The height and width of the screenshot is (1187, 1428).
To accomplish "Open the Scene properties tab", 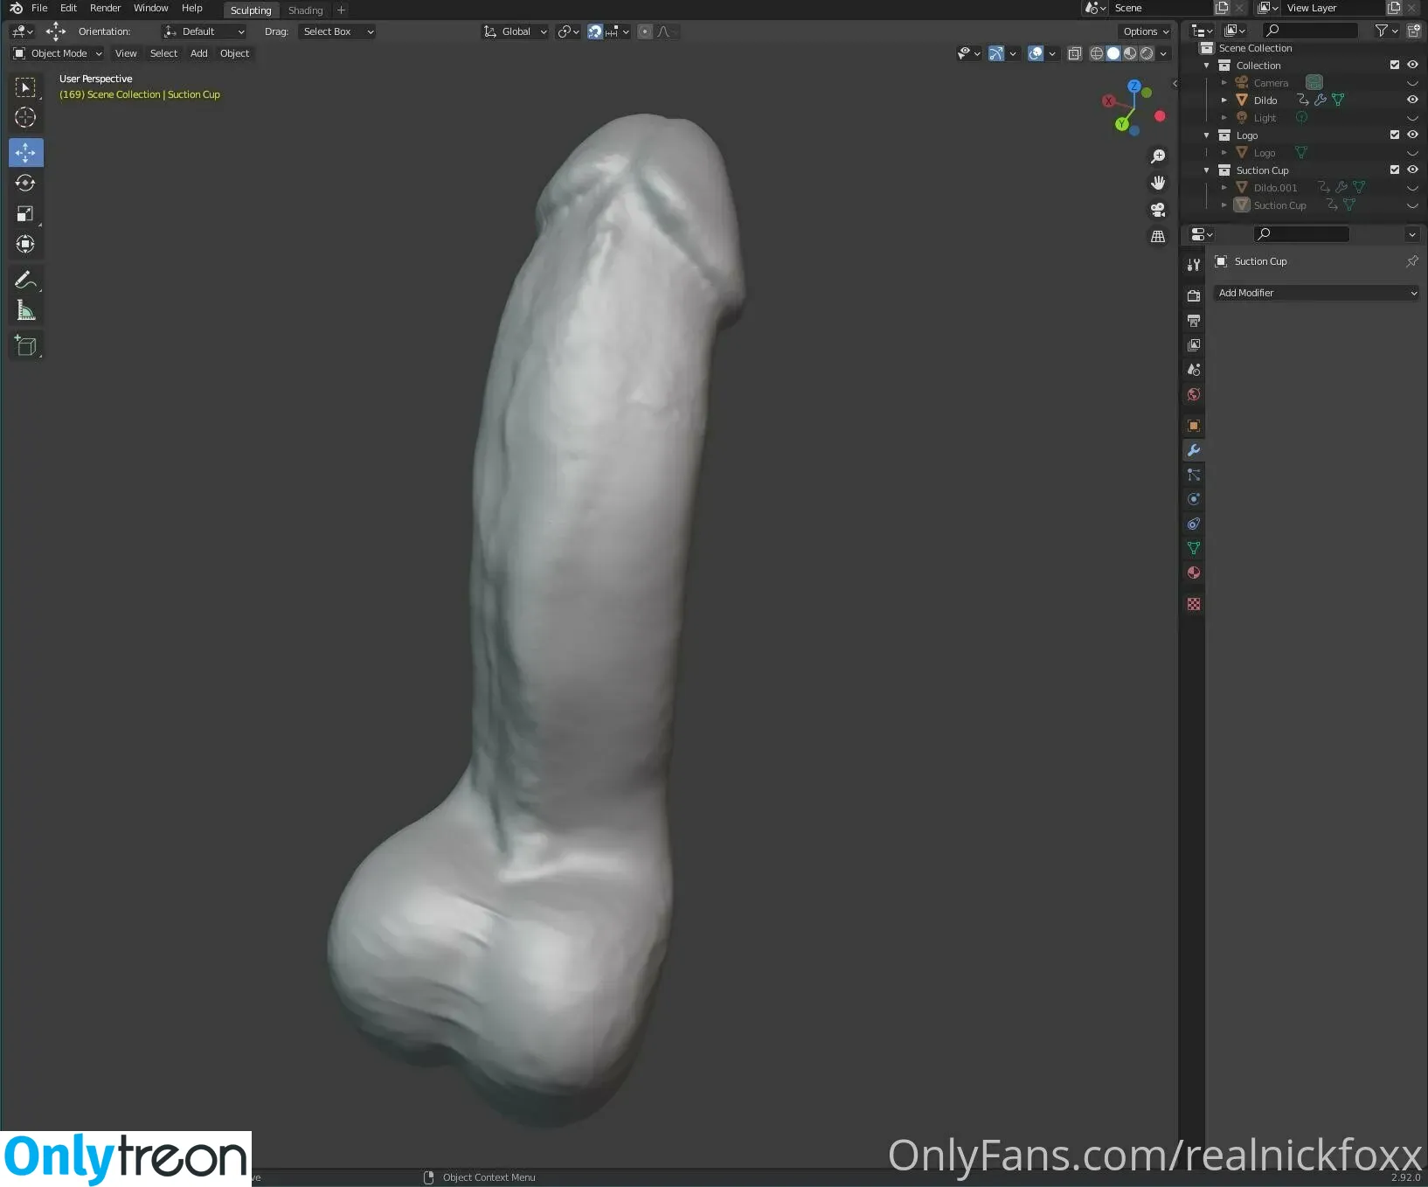I will point(1193,369).
